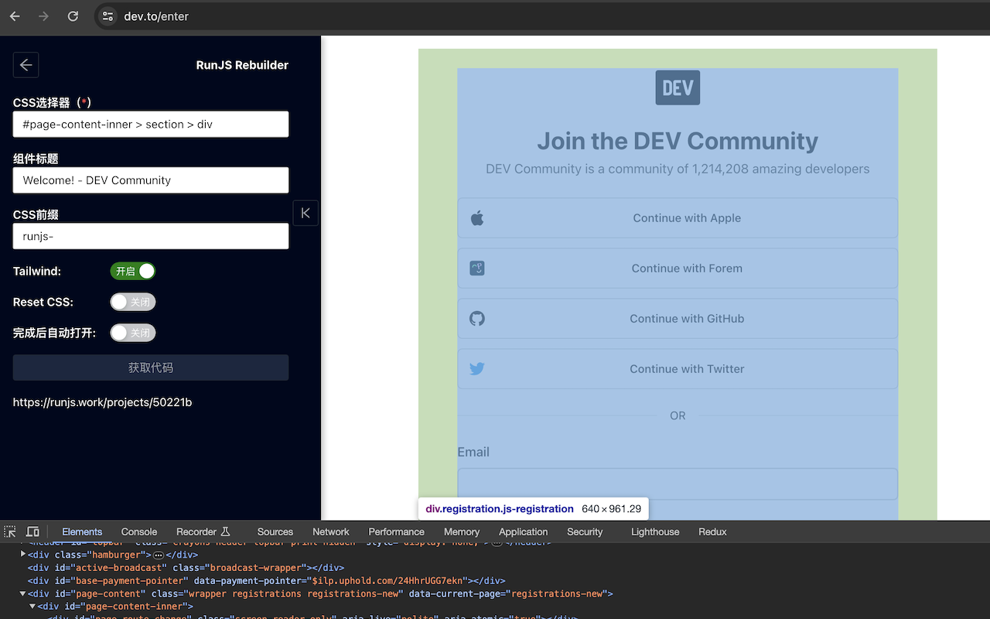This screenshot has width=990, height=619.
Task: Open the Recorder tab
Action: pos(203,532)
